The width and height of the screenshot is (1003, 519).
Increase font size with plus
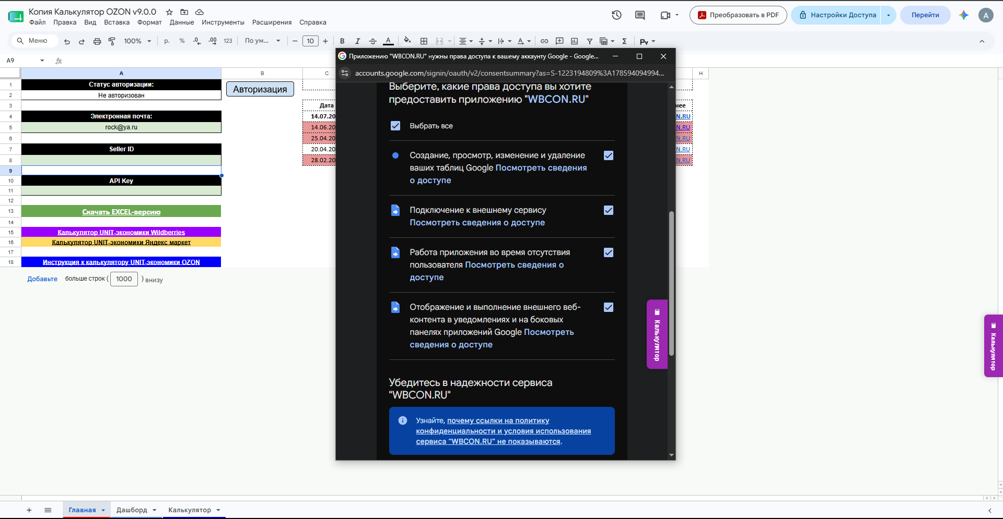(325, 41)
